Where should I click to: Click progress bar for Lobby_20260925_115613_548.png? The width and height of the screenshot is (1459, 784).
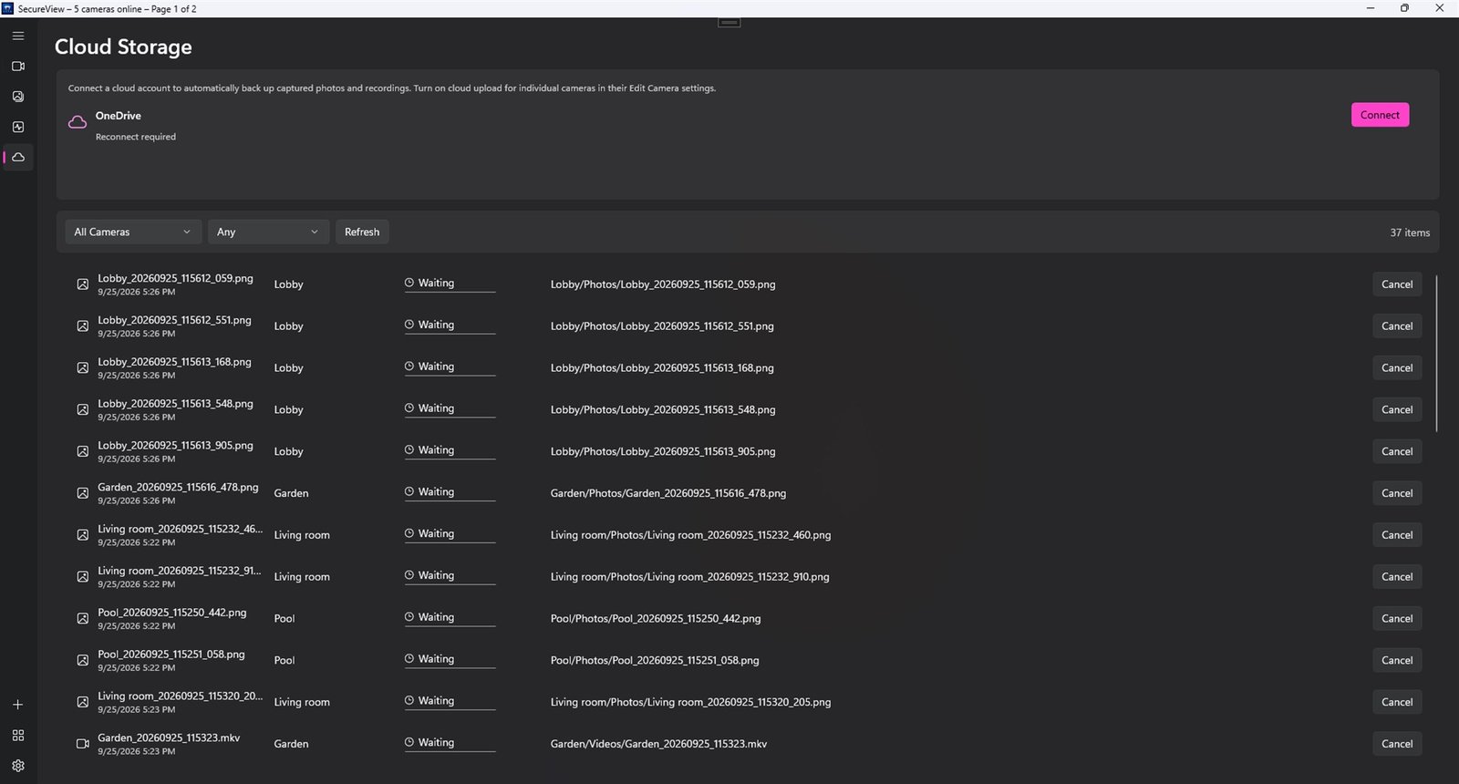pos(450,418)
